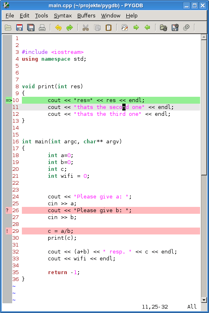The image size is (209, 313).
Task: Print the buffer using printer icon
Action: click(42, 28)
